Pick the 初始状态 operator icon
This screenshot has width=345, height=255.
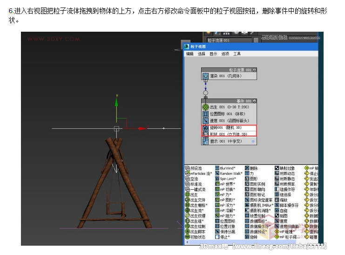click(x=187, y=237)
